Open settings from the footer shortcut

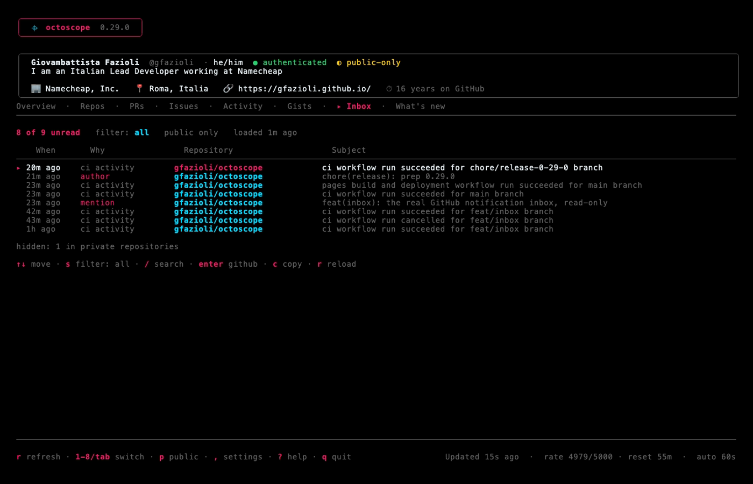tap(238, 457)
